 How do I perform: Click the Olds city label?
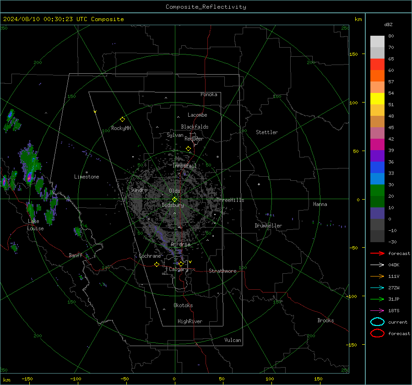174,191
